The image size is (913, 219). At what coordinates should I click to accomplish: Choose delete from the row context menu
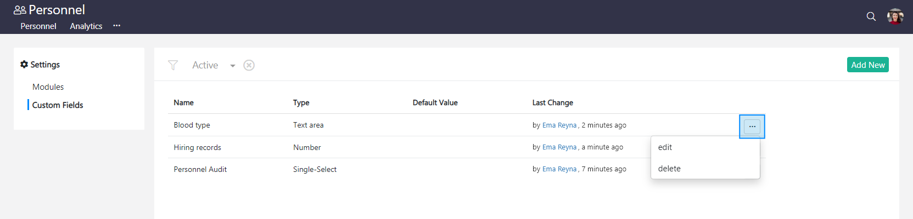point(669,169)
